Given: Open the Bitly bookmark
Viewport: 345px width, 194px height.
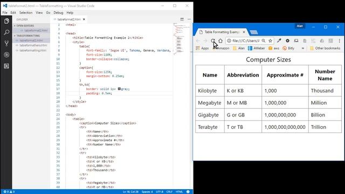Looking at the screenshot, I should [288, 48].
